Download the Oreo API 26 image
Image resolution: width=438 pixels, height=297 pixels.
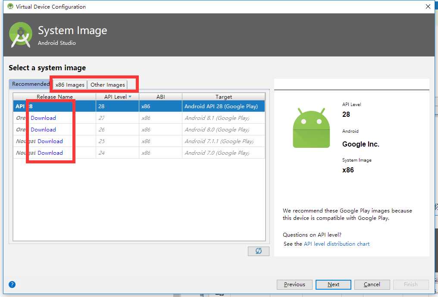[43, 130]
